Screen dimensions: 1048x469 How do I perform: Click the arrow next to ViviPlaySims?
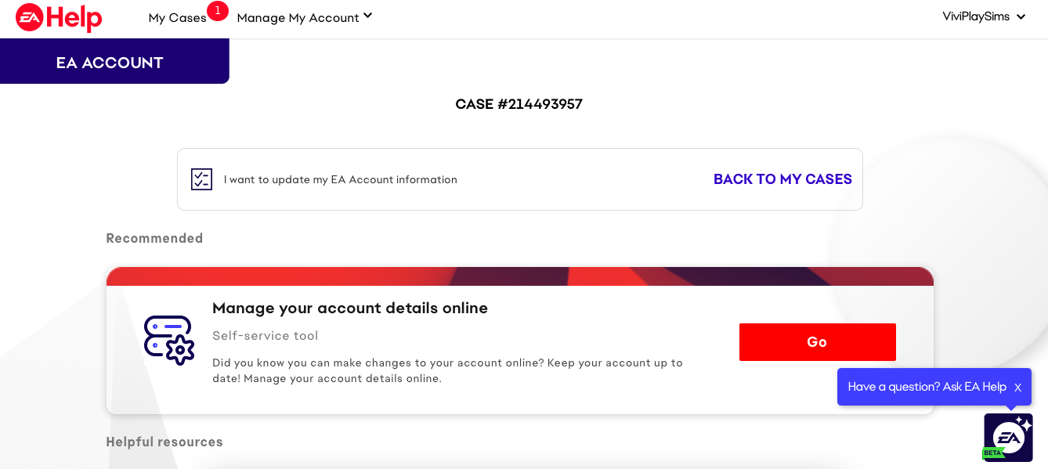click(1021, 17)
